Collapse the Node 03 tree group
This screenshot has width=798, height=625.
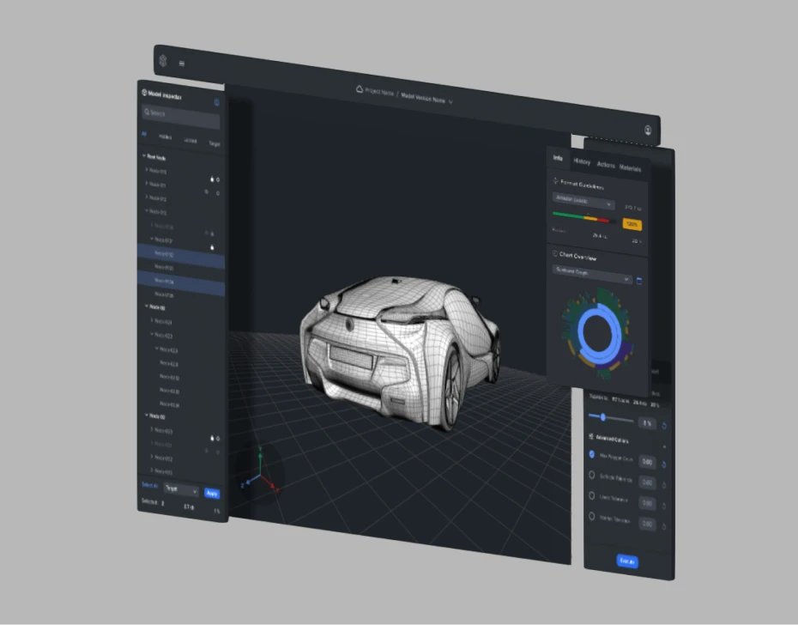(147, 416)
